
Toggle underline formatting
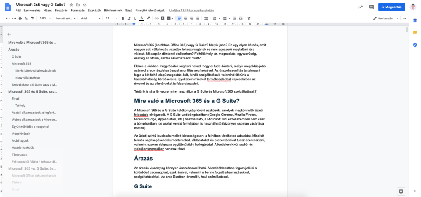click(135, 18)
